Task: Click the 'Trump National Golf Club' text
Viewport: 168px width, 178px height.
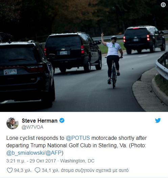Action: coord(61,146)
